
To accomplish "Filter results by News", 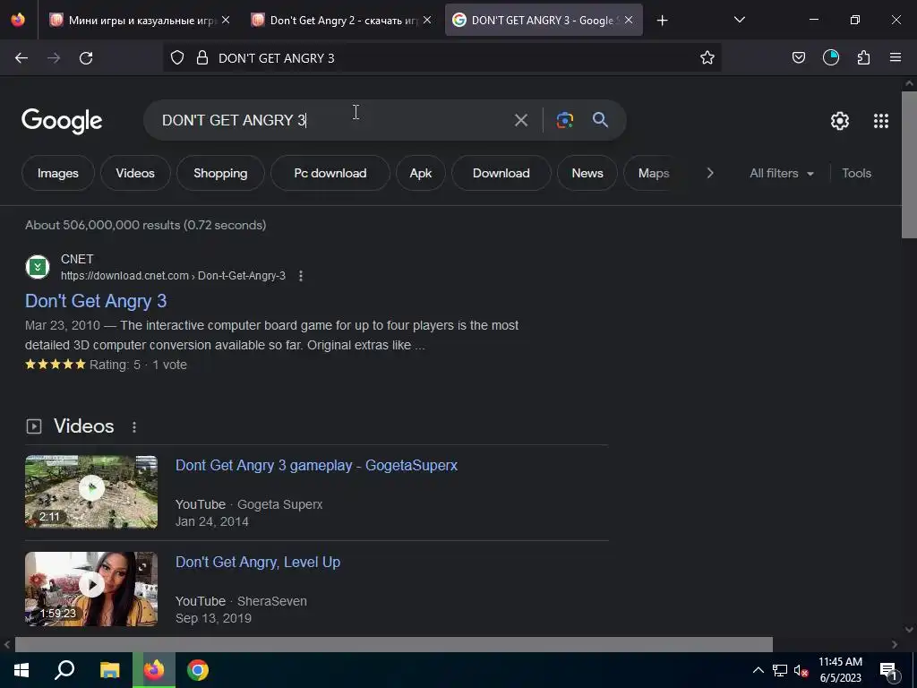I will 587,173.
